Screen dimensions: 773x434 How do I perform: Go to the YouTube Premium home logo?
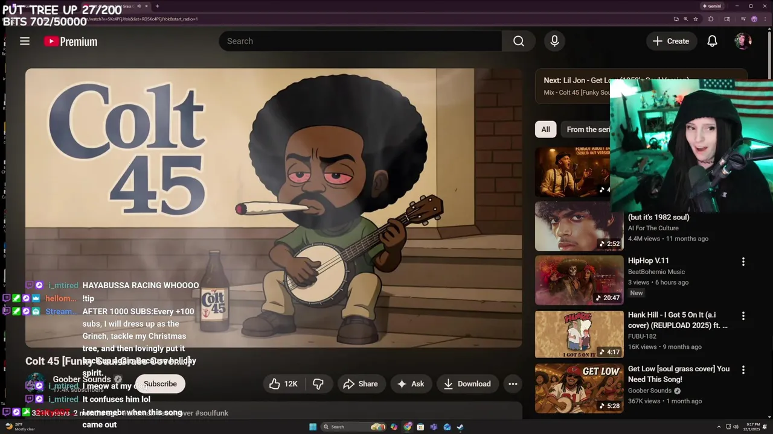(x=71, y=41)
